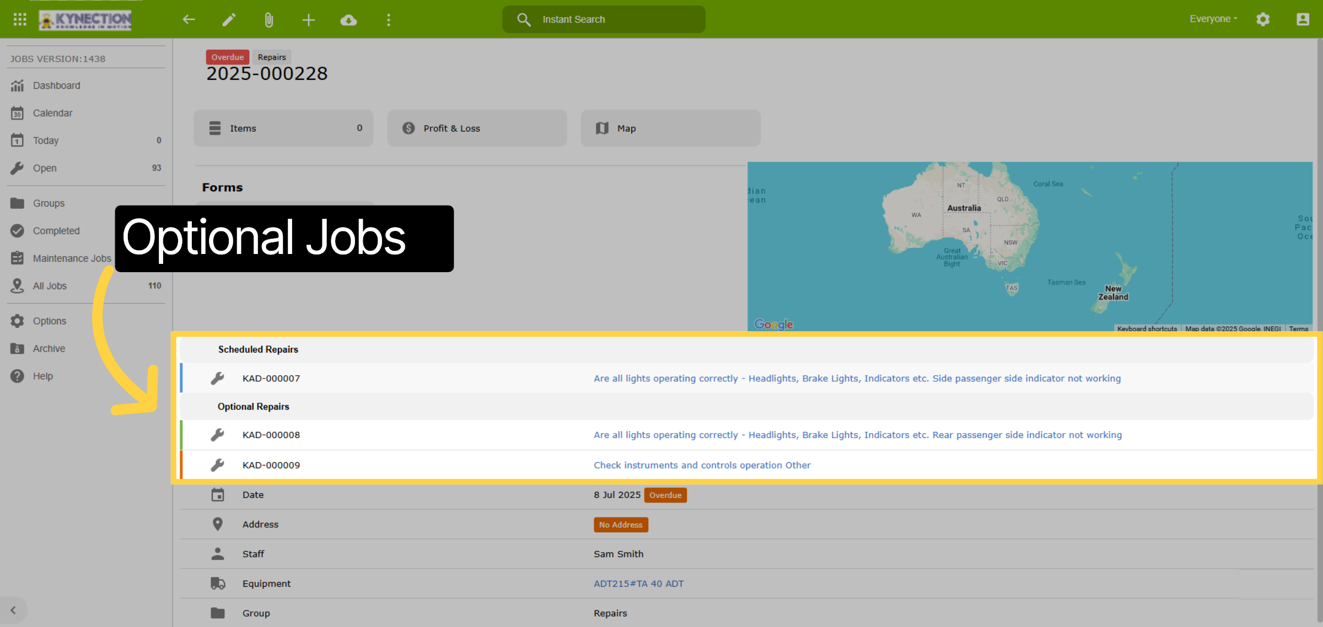The width and height of the screenshot is (1323, 627).
Task: Open Dashboard in the sidebar
Action: click(x=86, y=85)
